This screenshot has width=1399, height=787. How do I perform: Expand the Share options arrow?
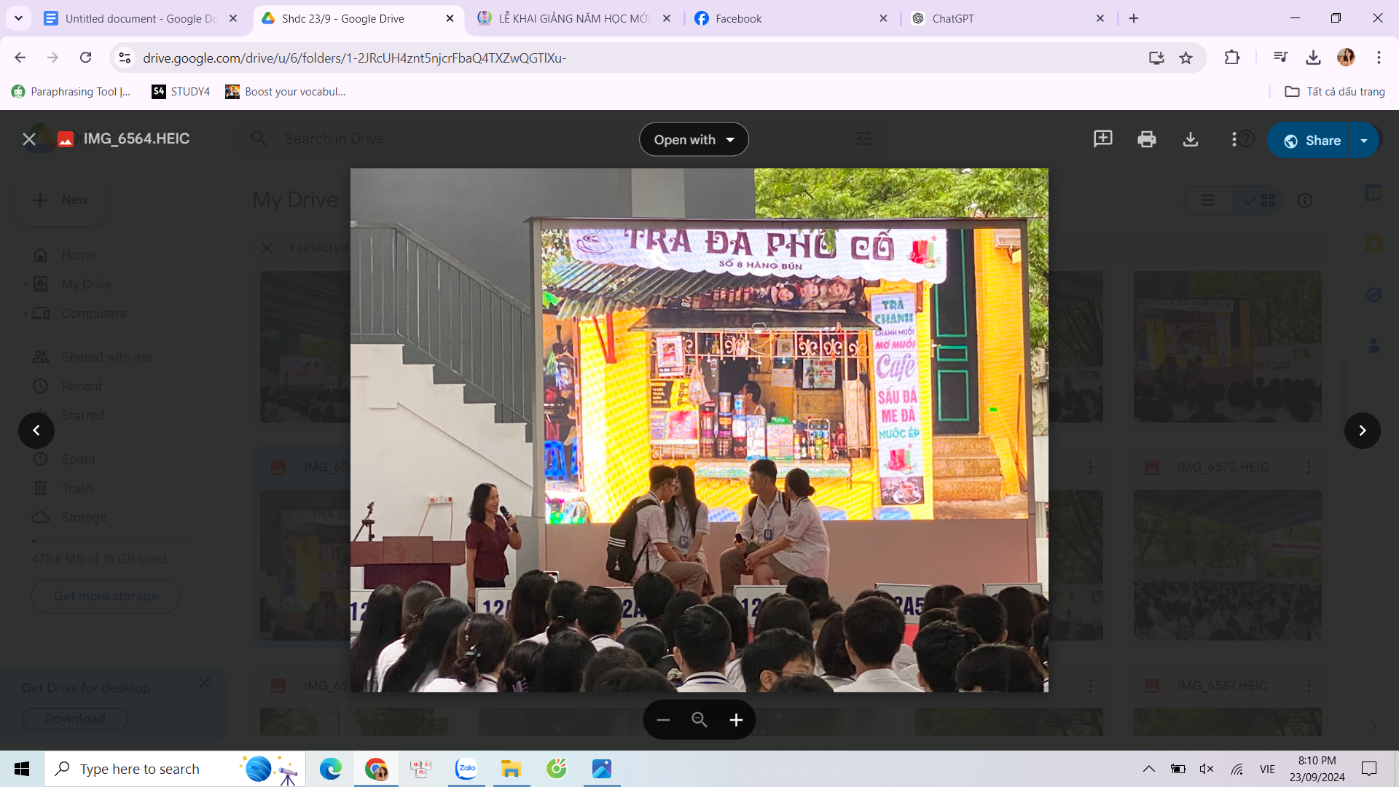(x=1364, y=141)
